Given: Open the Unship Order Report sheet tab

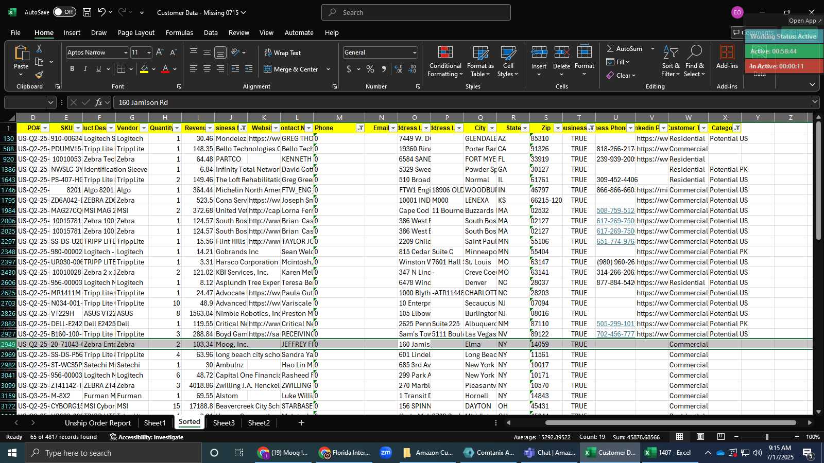Looking at the screenshot, I should point(98,423).
